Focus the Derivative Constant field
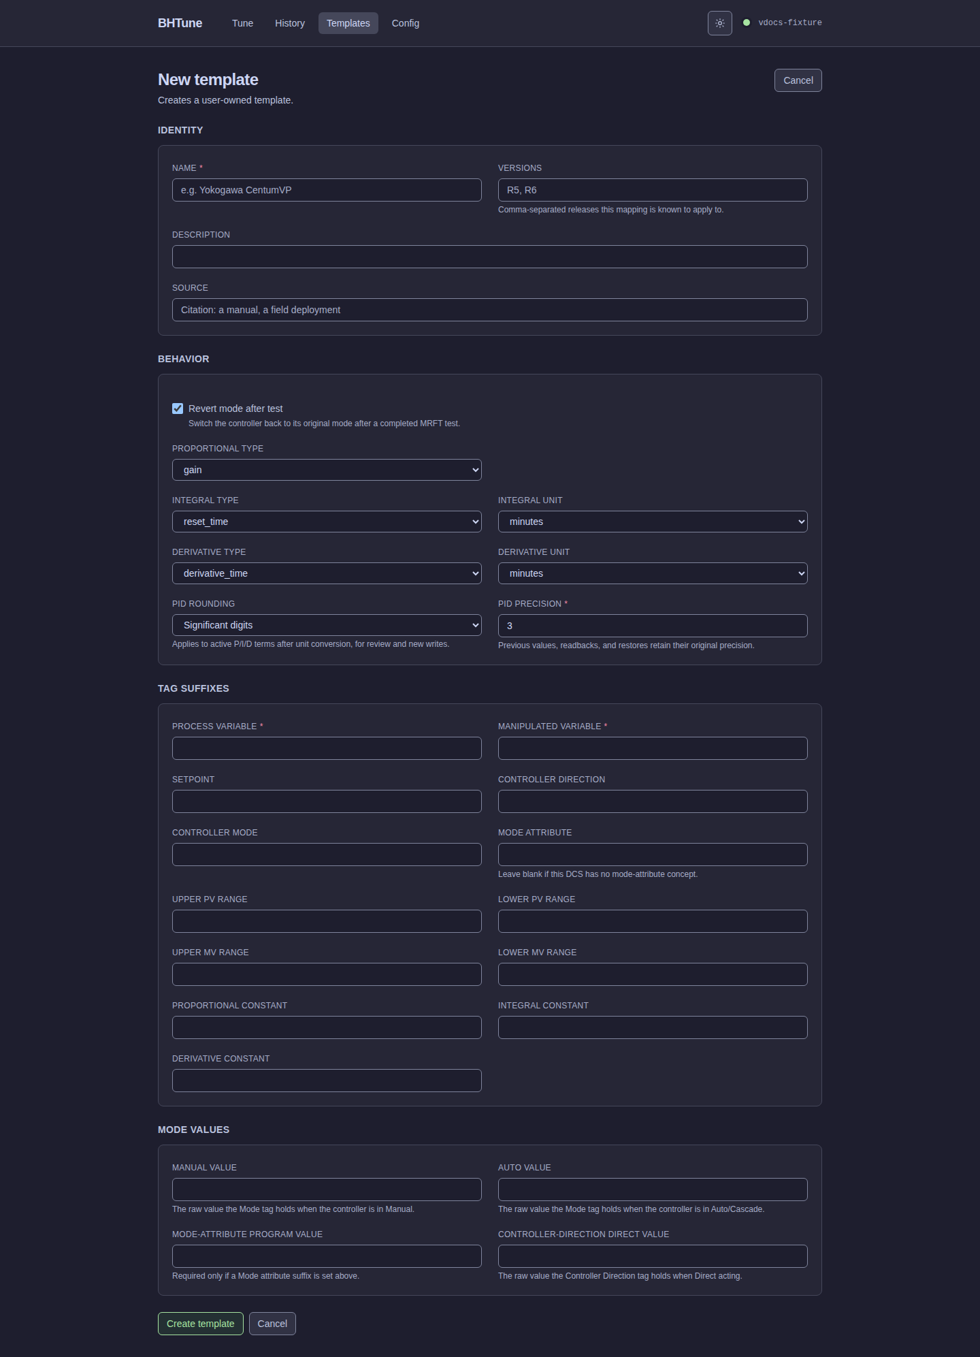 [x=327, y=1081]
